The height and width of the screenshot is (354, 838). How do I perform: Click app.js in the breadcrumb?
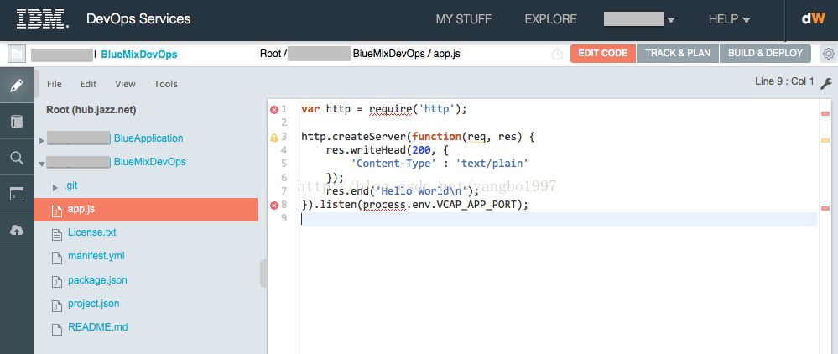pyautogui.click(x=446, y=54)
